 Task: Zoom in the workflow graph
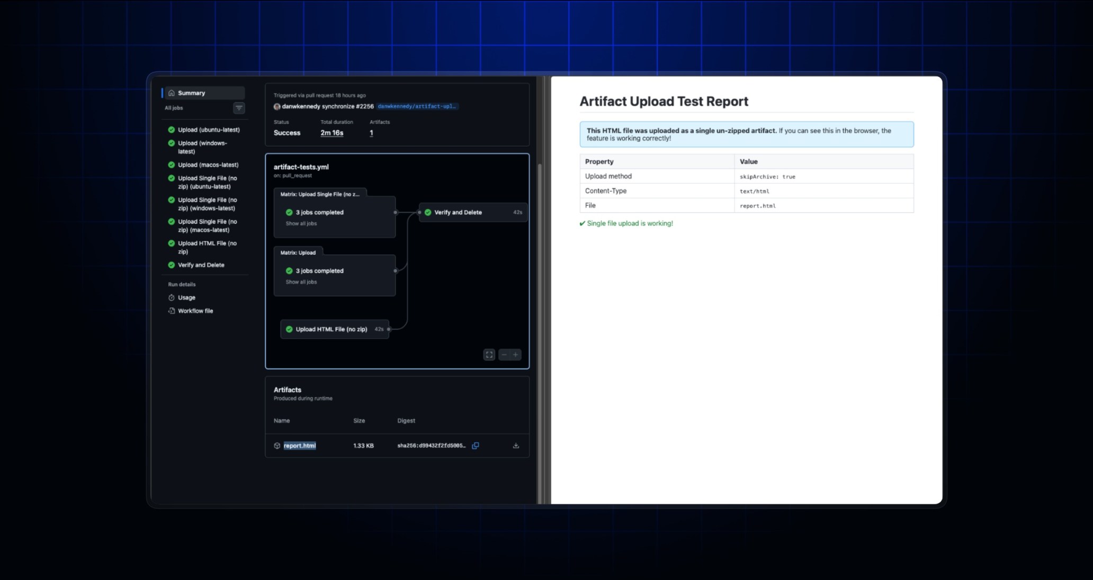(x=515, y=355)
